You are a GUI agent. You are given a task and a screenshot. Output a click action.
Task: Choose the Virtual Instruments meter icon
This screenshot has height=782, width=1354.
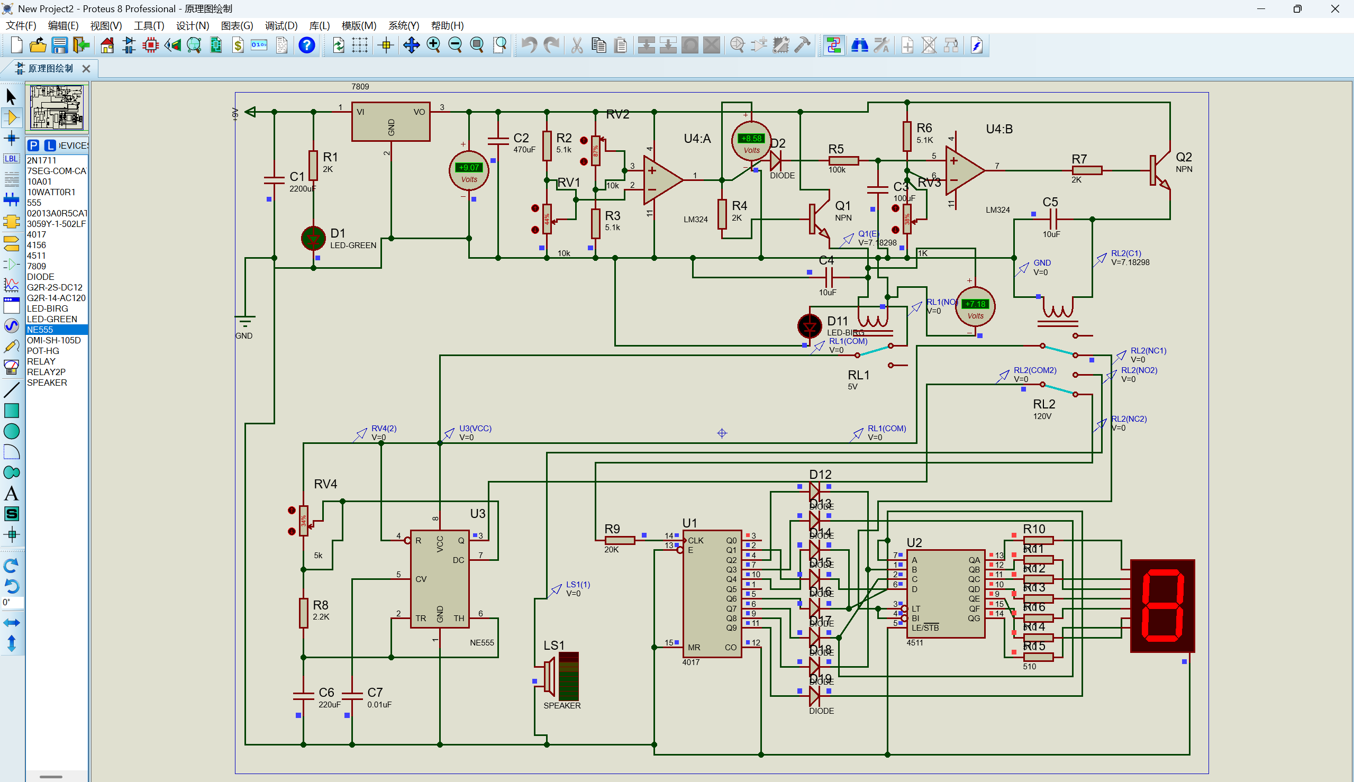point(11,367)
